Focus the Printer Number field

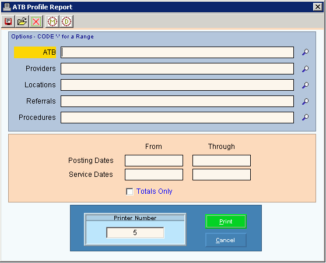tap(135, 233)
